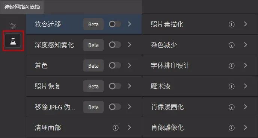This screenshot has height=138, width=258.
Task: Click the Beta badge beside 着色
Action: click(x=94, y=65)
